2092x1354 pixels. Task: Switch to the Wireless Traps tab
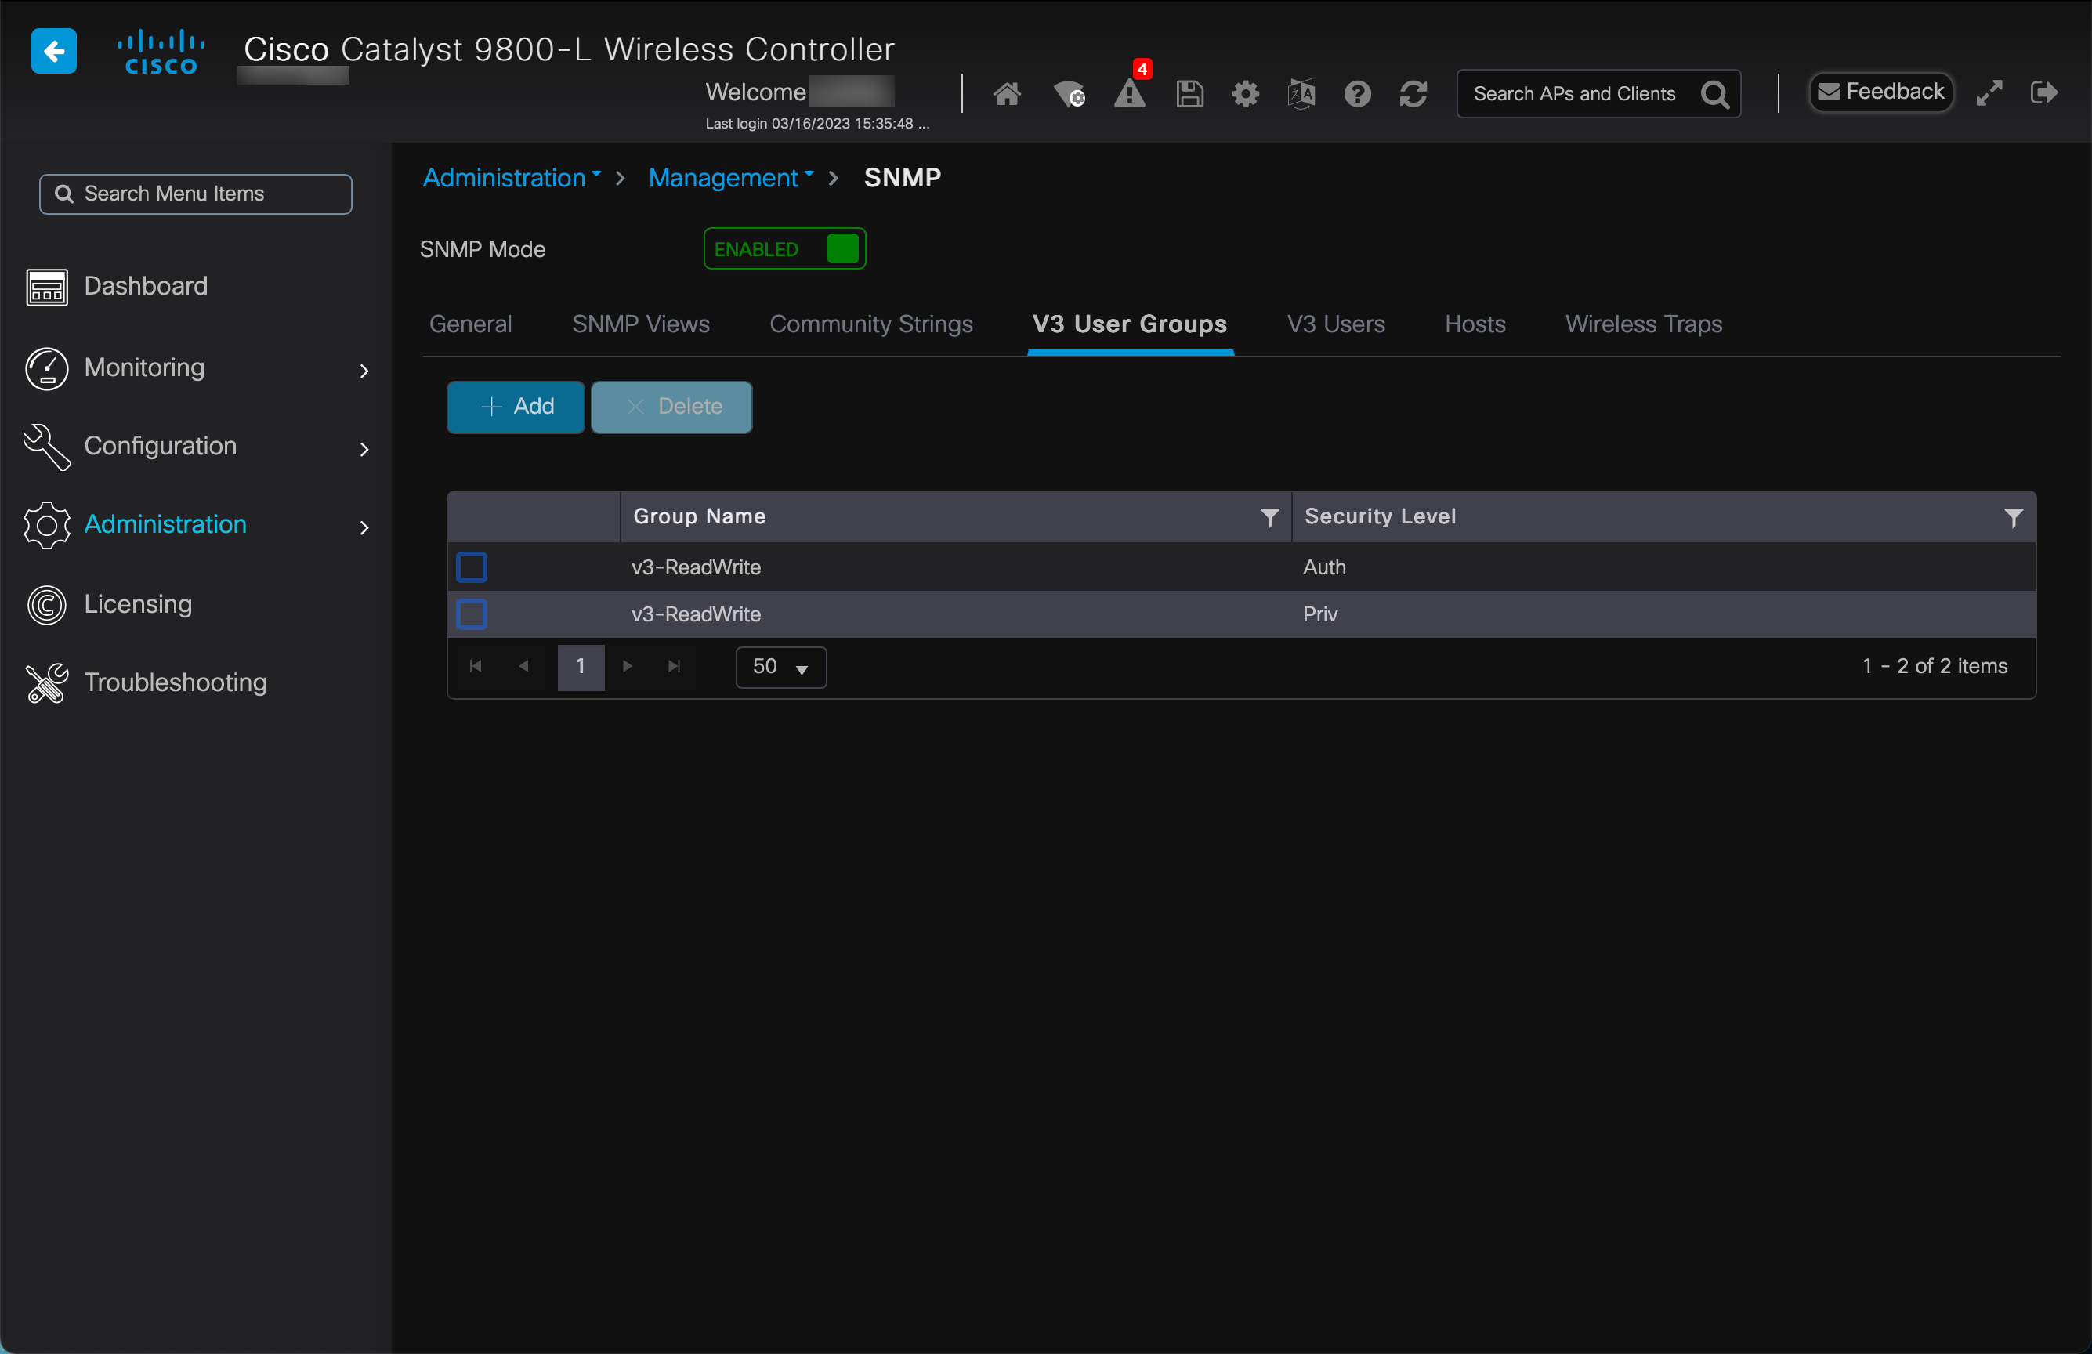point(1644,324)
